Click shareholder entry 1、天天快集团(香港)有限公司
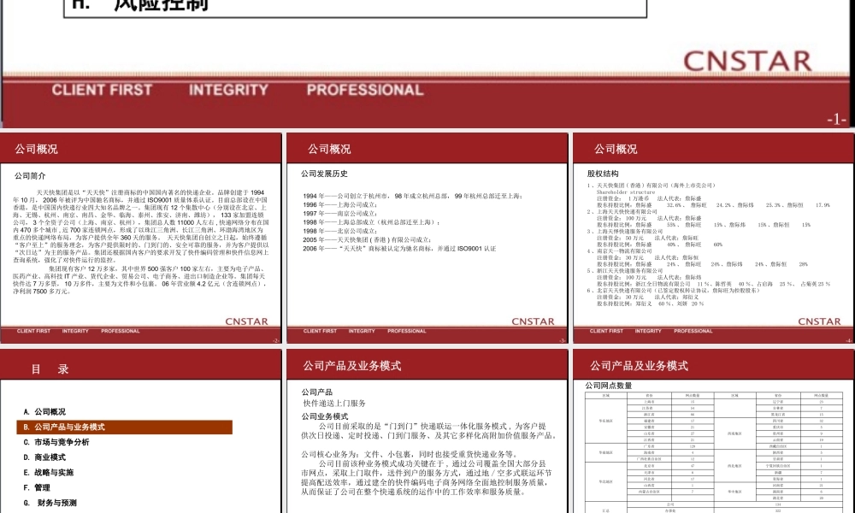 [651, 186]
